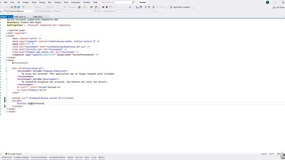The height and width of the screenshot is (160, 285).
Task: Open the Test menu
Action: [x=49, y=2]
